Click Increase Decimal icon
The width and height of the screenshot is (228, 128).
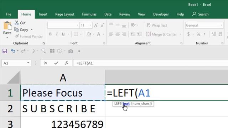[x=214, y=34]
